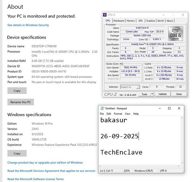Open the View menu in Notepad
The image size is (193, 182).
click(128, 114)
